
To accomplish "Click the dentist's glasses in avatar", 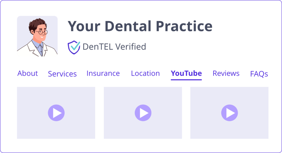I will click(x=43, y=32).
